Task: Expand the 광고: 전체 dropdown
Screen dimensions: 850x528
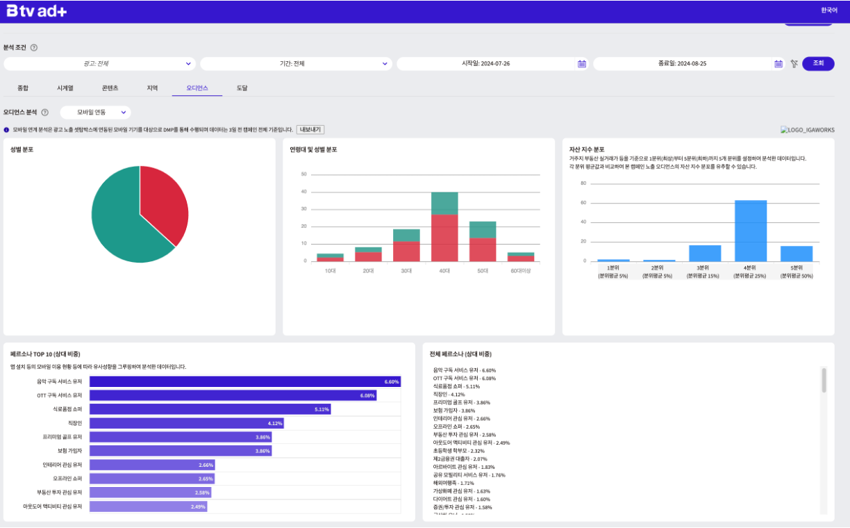Action: pos(100,64)
